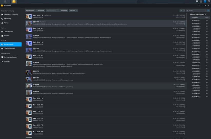Select CC400W thumbnail at 13:07:42
211x139 pixels.
click(29, 92)
